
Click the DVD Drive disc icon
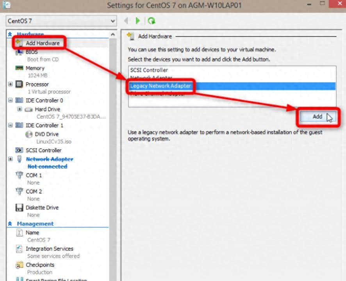(29, 134)
